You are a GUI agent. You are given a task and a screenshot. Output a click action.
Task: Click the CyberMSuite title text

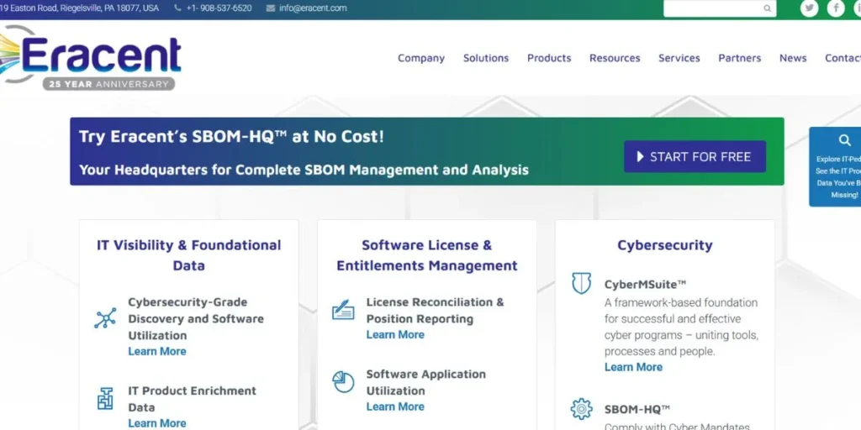click(645, 284)
